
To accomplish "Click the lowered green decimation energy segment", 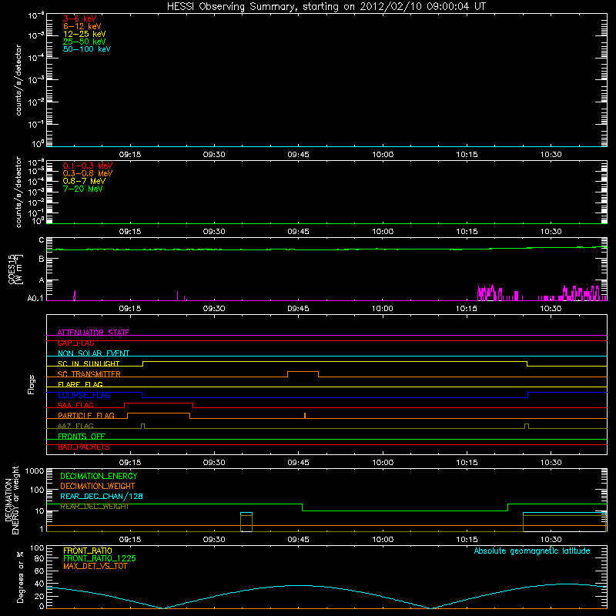I will pyautogui.click(x=405, y=511).
